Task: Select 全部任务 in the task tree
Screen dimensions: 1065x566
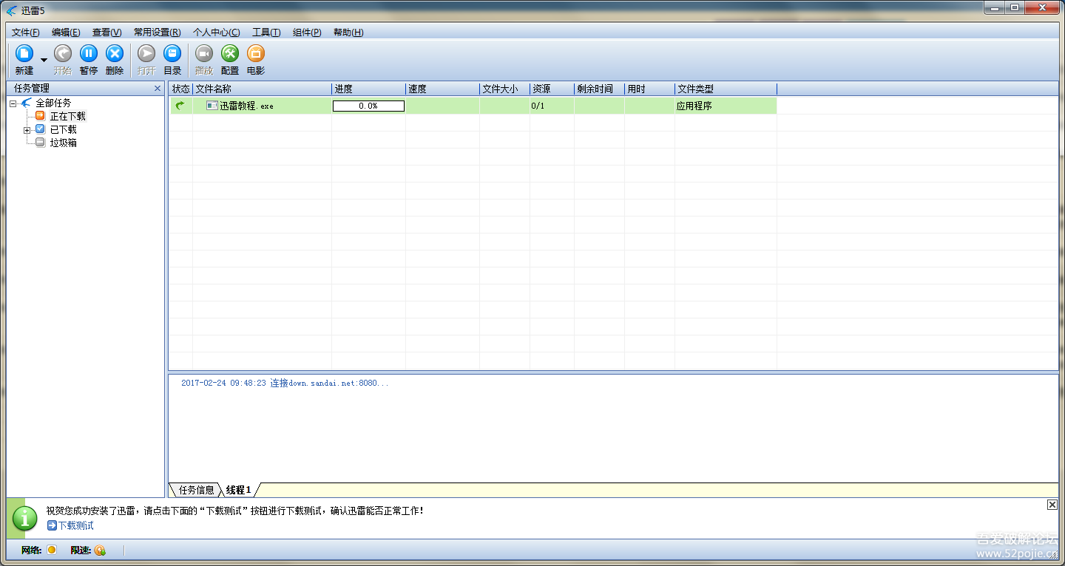Action: [53, 103]
